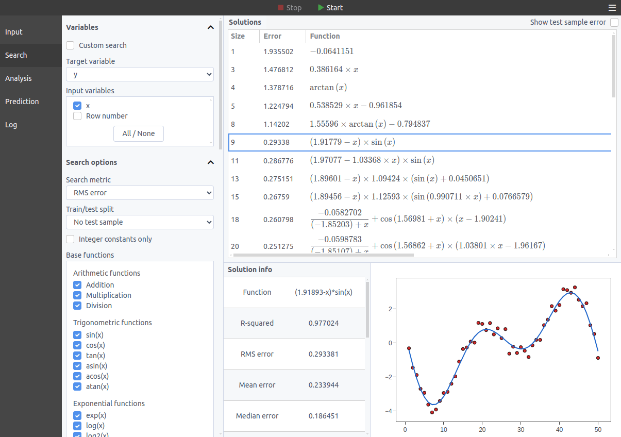Collapse the Variables section

coord(210,27)
